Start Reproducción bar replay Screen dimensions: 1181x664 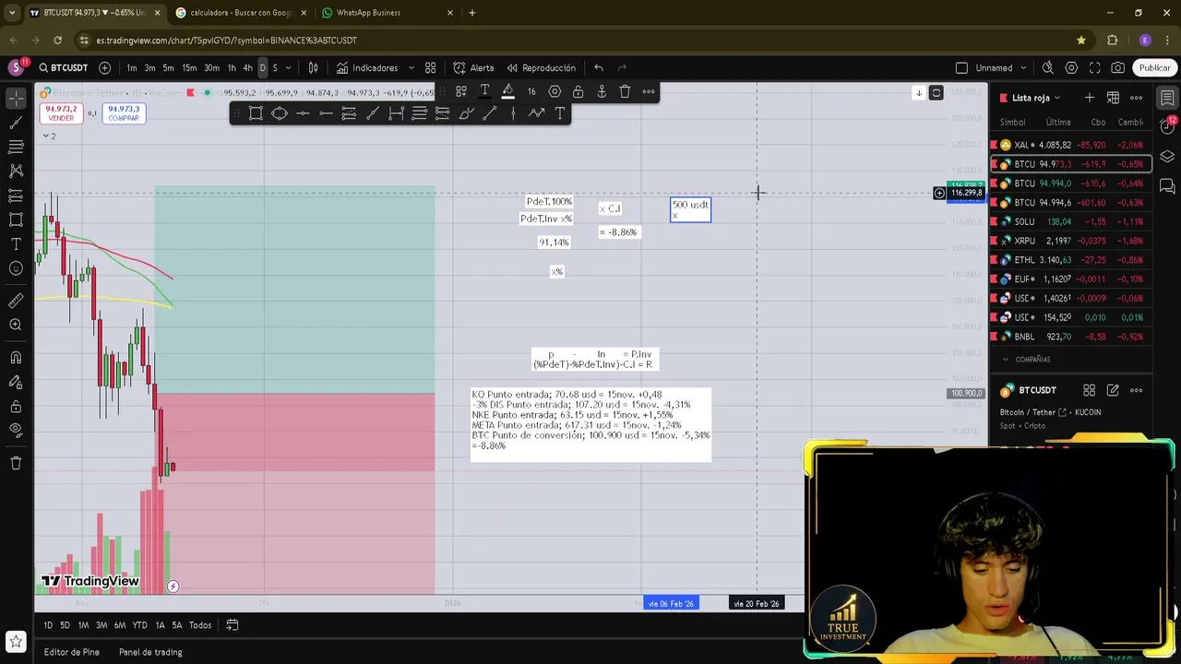click(x=541, y=67)
